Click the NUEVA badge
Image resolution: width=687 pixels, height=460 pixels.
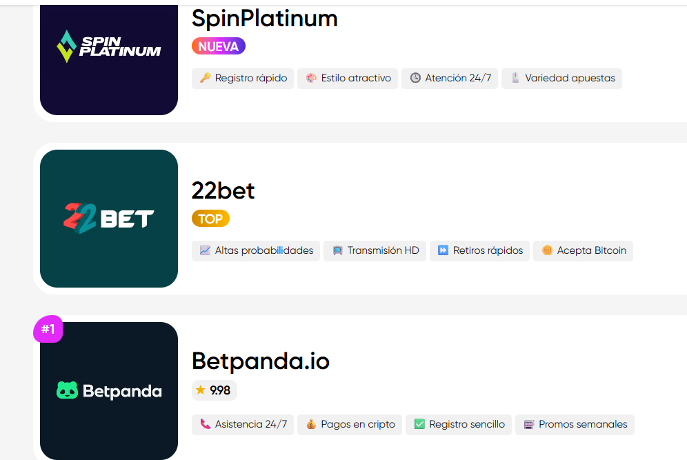[x=219, y=47]
